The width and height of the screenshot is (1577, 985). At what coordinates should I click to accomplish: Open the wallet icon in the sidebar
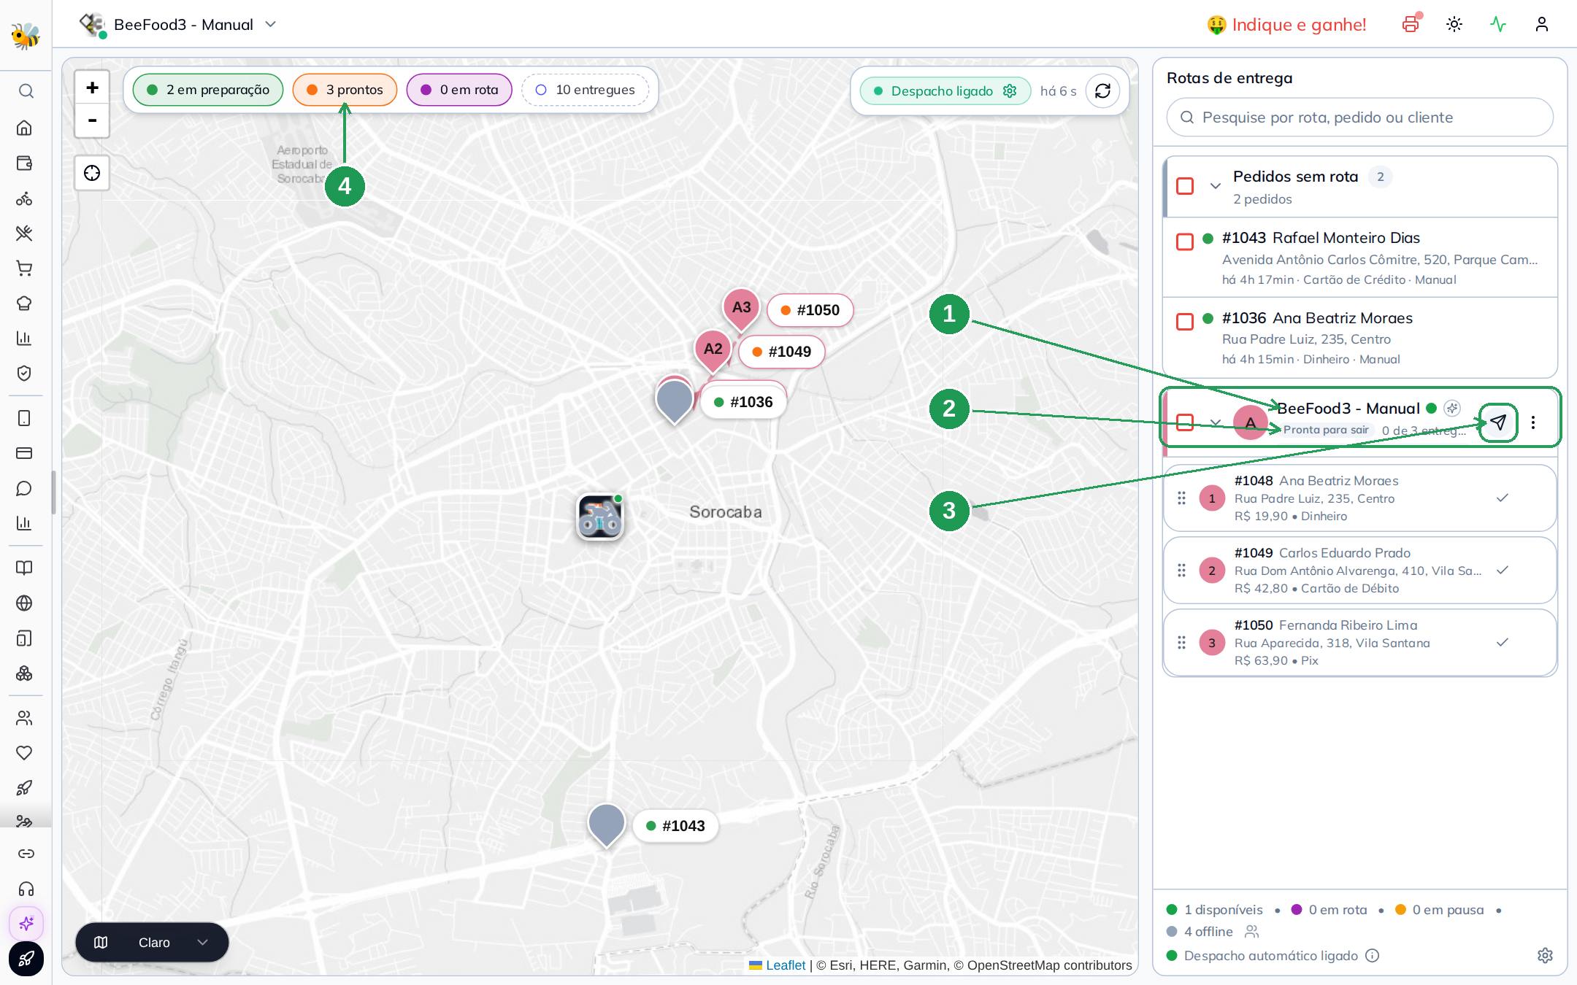[x=25, y=163]
